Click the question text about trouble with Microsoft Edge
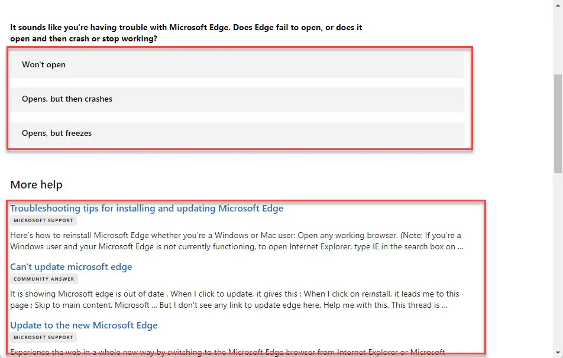The height and width of the screenshot is (358, 563). [x=186, y=33]
